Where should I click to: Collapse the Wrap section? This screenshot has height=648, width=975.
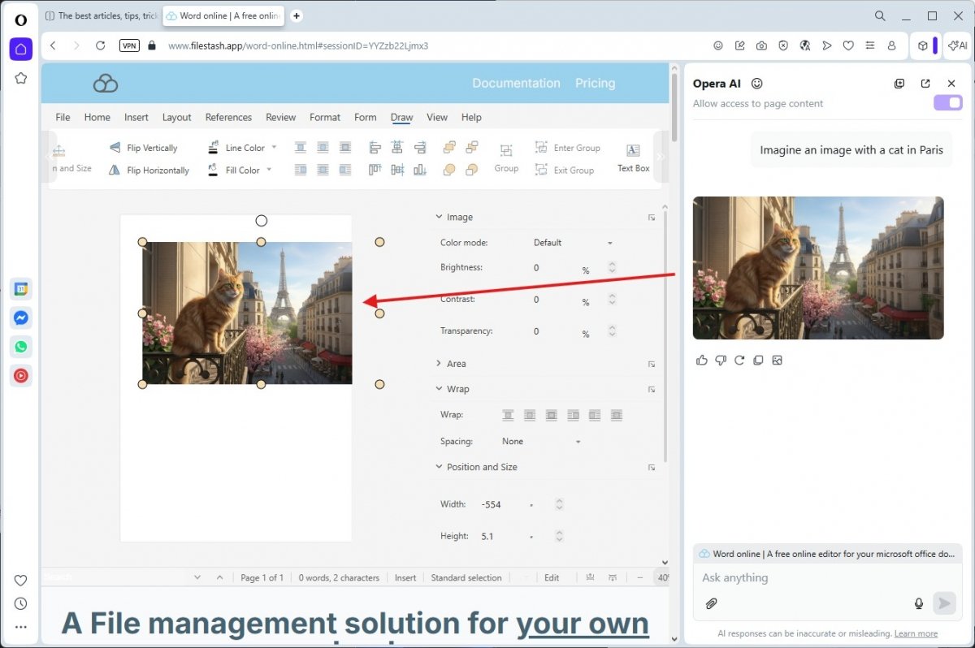(x=440, y=389)
